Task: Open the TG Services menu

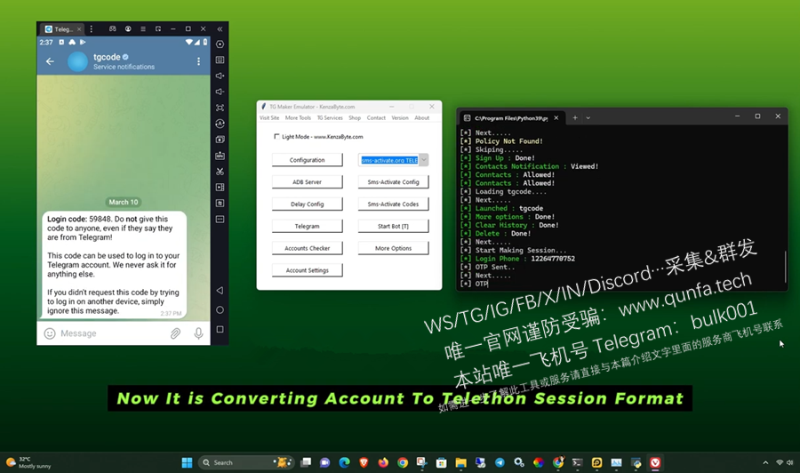Action: tap(330, 118)
